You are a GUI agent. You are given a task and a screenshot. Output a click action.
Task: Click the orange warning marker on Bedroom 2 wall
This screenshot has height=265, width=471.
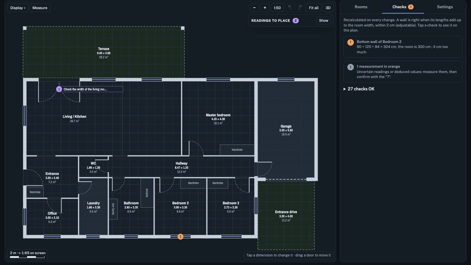[180, 236]
